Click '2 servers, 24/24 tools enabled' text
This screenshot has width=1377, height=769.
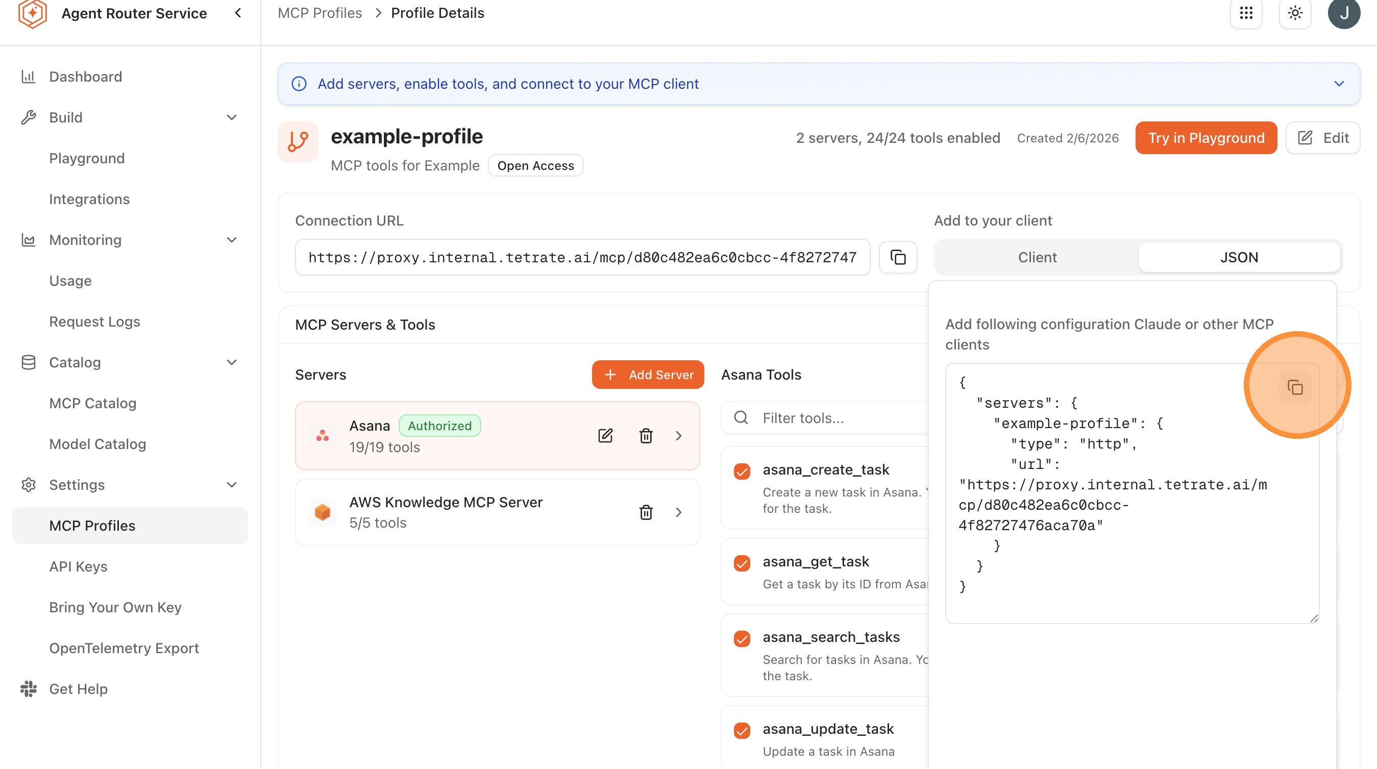click(898, 138)
